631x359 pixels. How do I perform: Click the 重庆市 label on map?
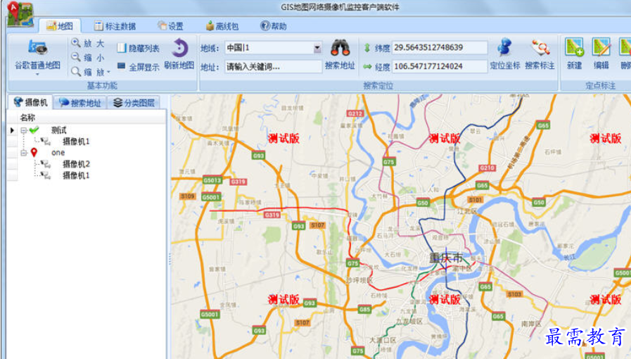pyautogui.click(x=446, y=258)
